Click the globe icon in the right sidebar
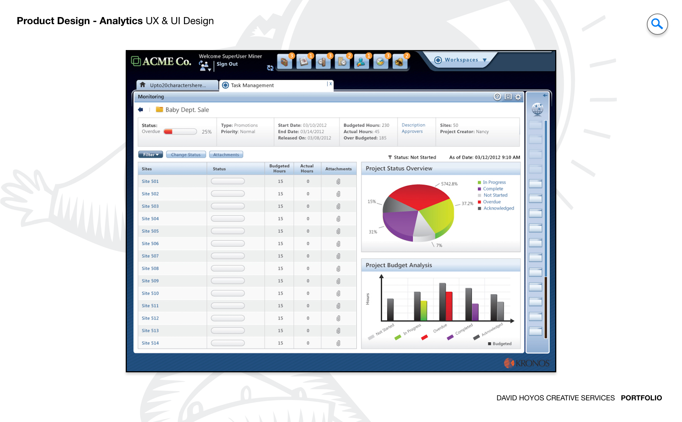 coord(537,109)
